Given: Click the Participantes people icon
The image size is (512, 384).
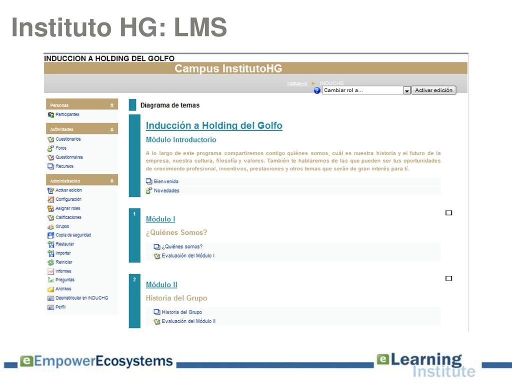Looking at the screenshot, I should point(50,114).
